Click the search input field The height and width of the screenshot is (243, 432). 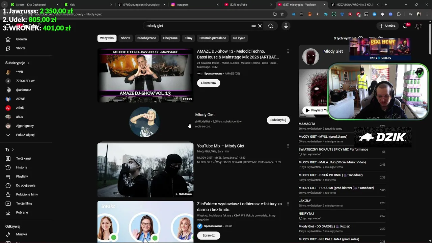(197, 26)
